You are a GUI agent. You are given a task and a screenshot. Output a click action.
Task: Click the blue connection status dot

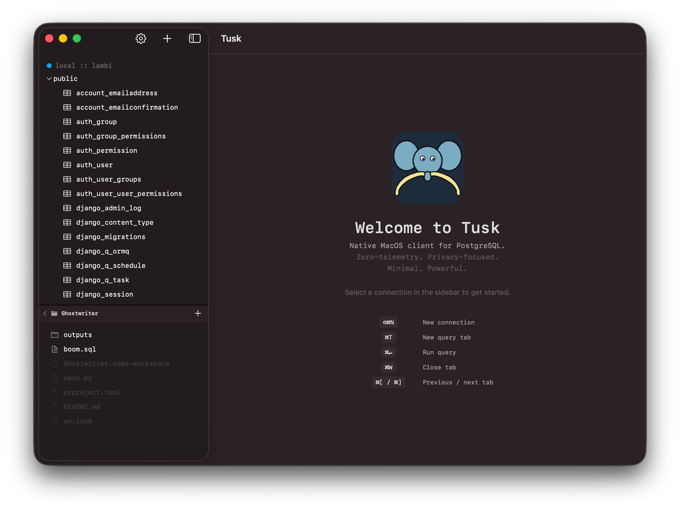click(x=49, y=66)
